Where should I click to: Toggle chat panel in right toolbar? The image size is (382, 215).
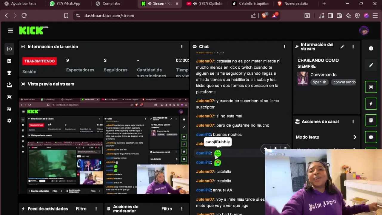[371, 137]
